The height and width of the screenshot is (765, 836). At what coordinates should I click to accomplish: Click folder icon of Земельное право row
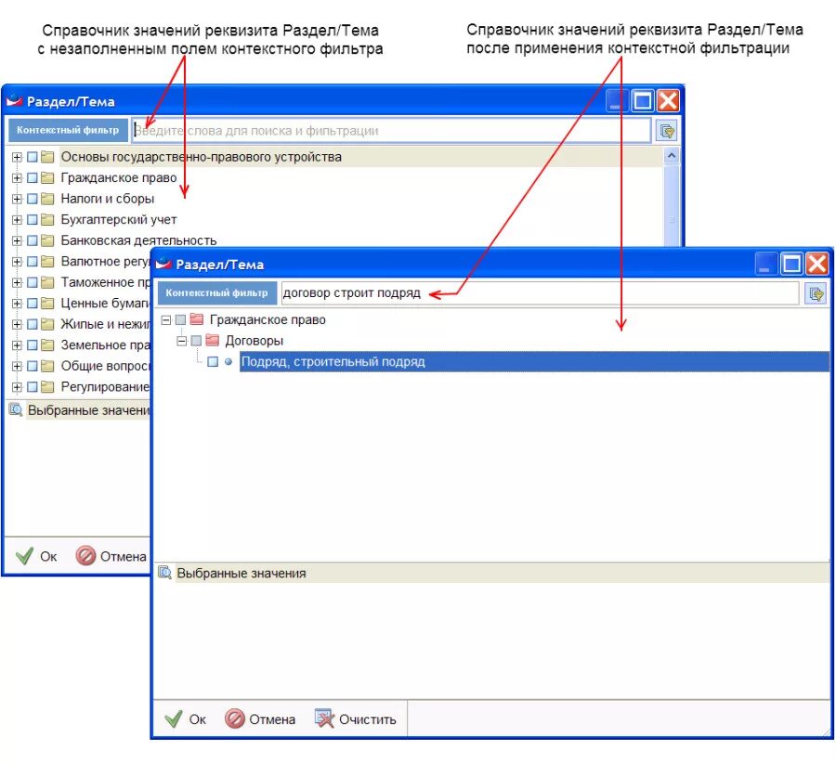47,345
